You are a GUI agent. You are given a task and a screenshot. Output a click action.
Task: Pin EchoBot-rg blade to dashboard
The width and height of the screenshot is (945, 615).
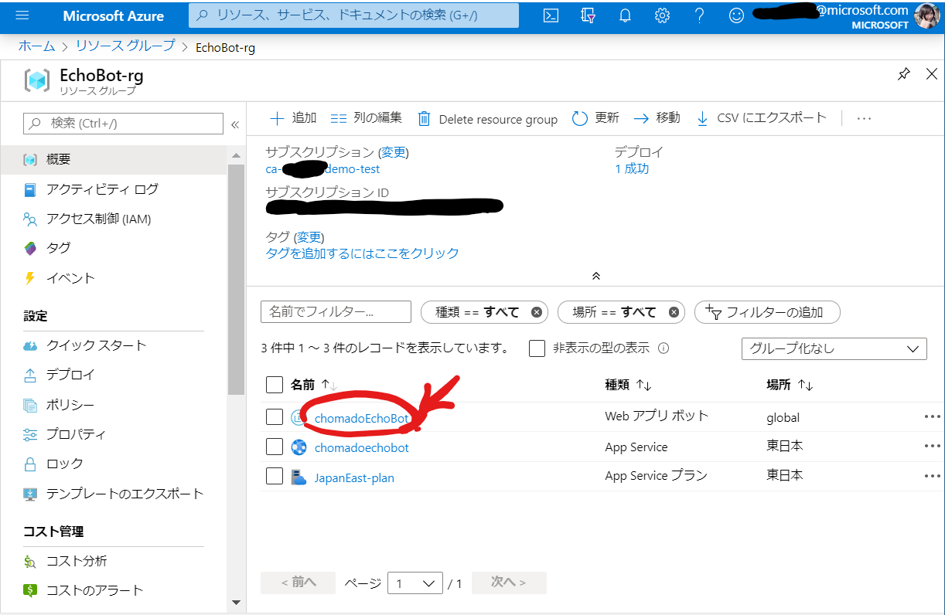903,74
